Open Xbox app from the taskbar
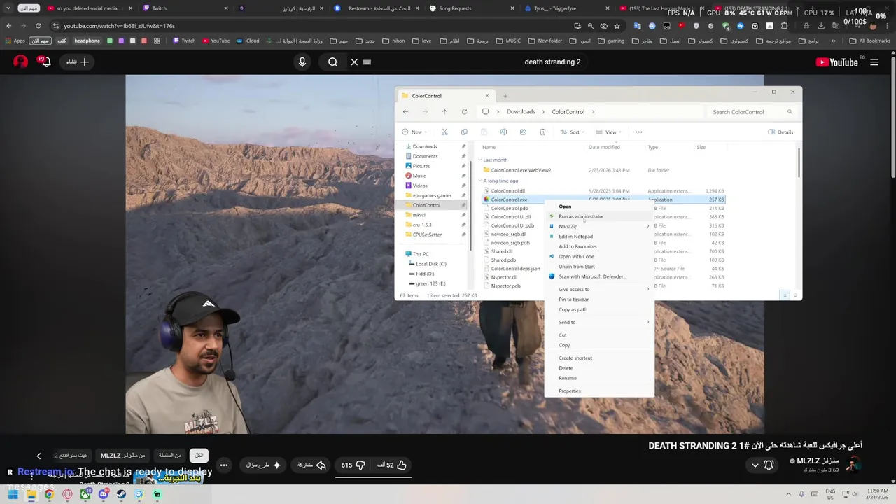 click(85, 495)
